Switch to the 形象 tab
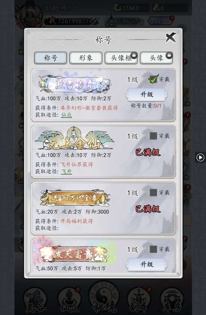This screenshot has width=206, height=315. pos(86,58)
